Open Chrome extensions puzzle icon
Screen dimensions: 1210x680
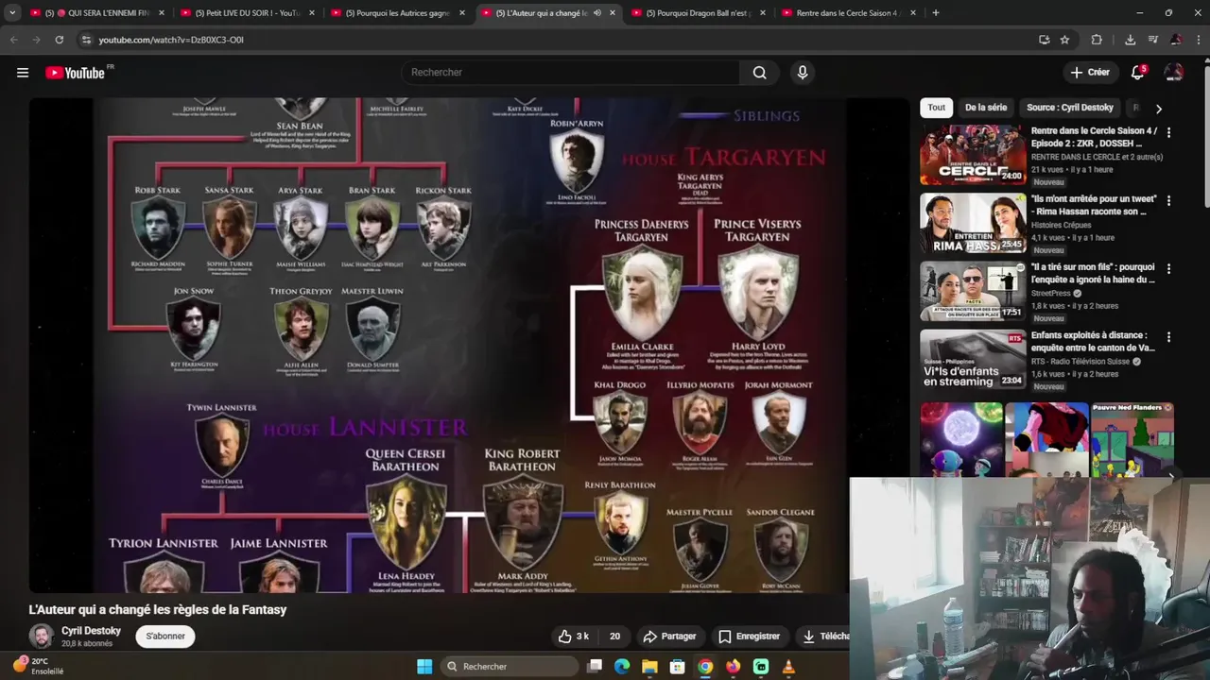(1097, 40)
